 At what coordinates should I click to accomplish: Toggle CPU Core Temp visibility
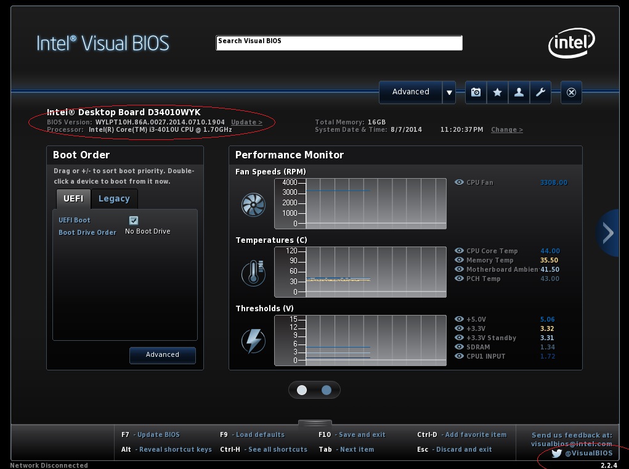point(459,250)
